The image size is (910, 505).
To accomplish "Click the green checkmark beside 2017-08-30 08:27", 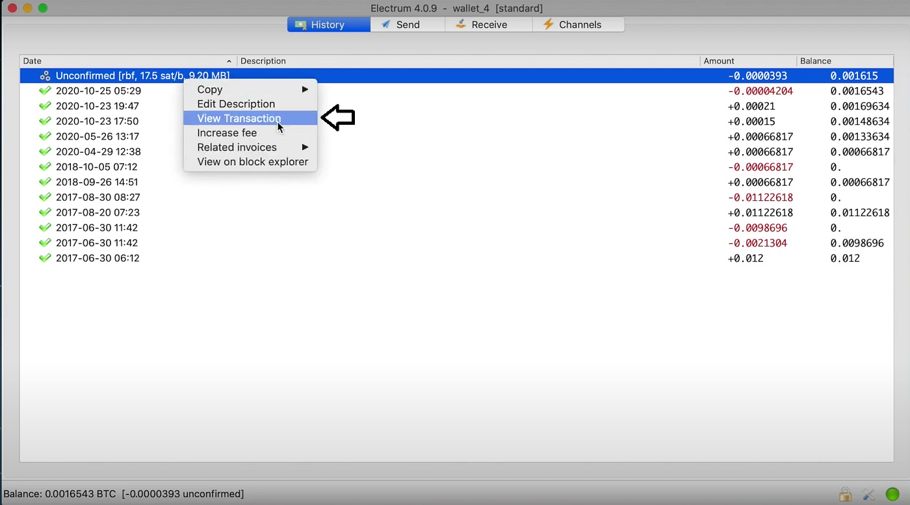I will click(45, 198).
